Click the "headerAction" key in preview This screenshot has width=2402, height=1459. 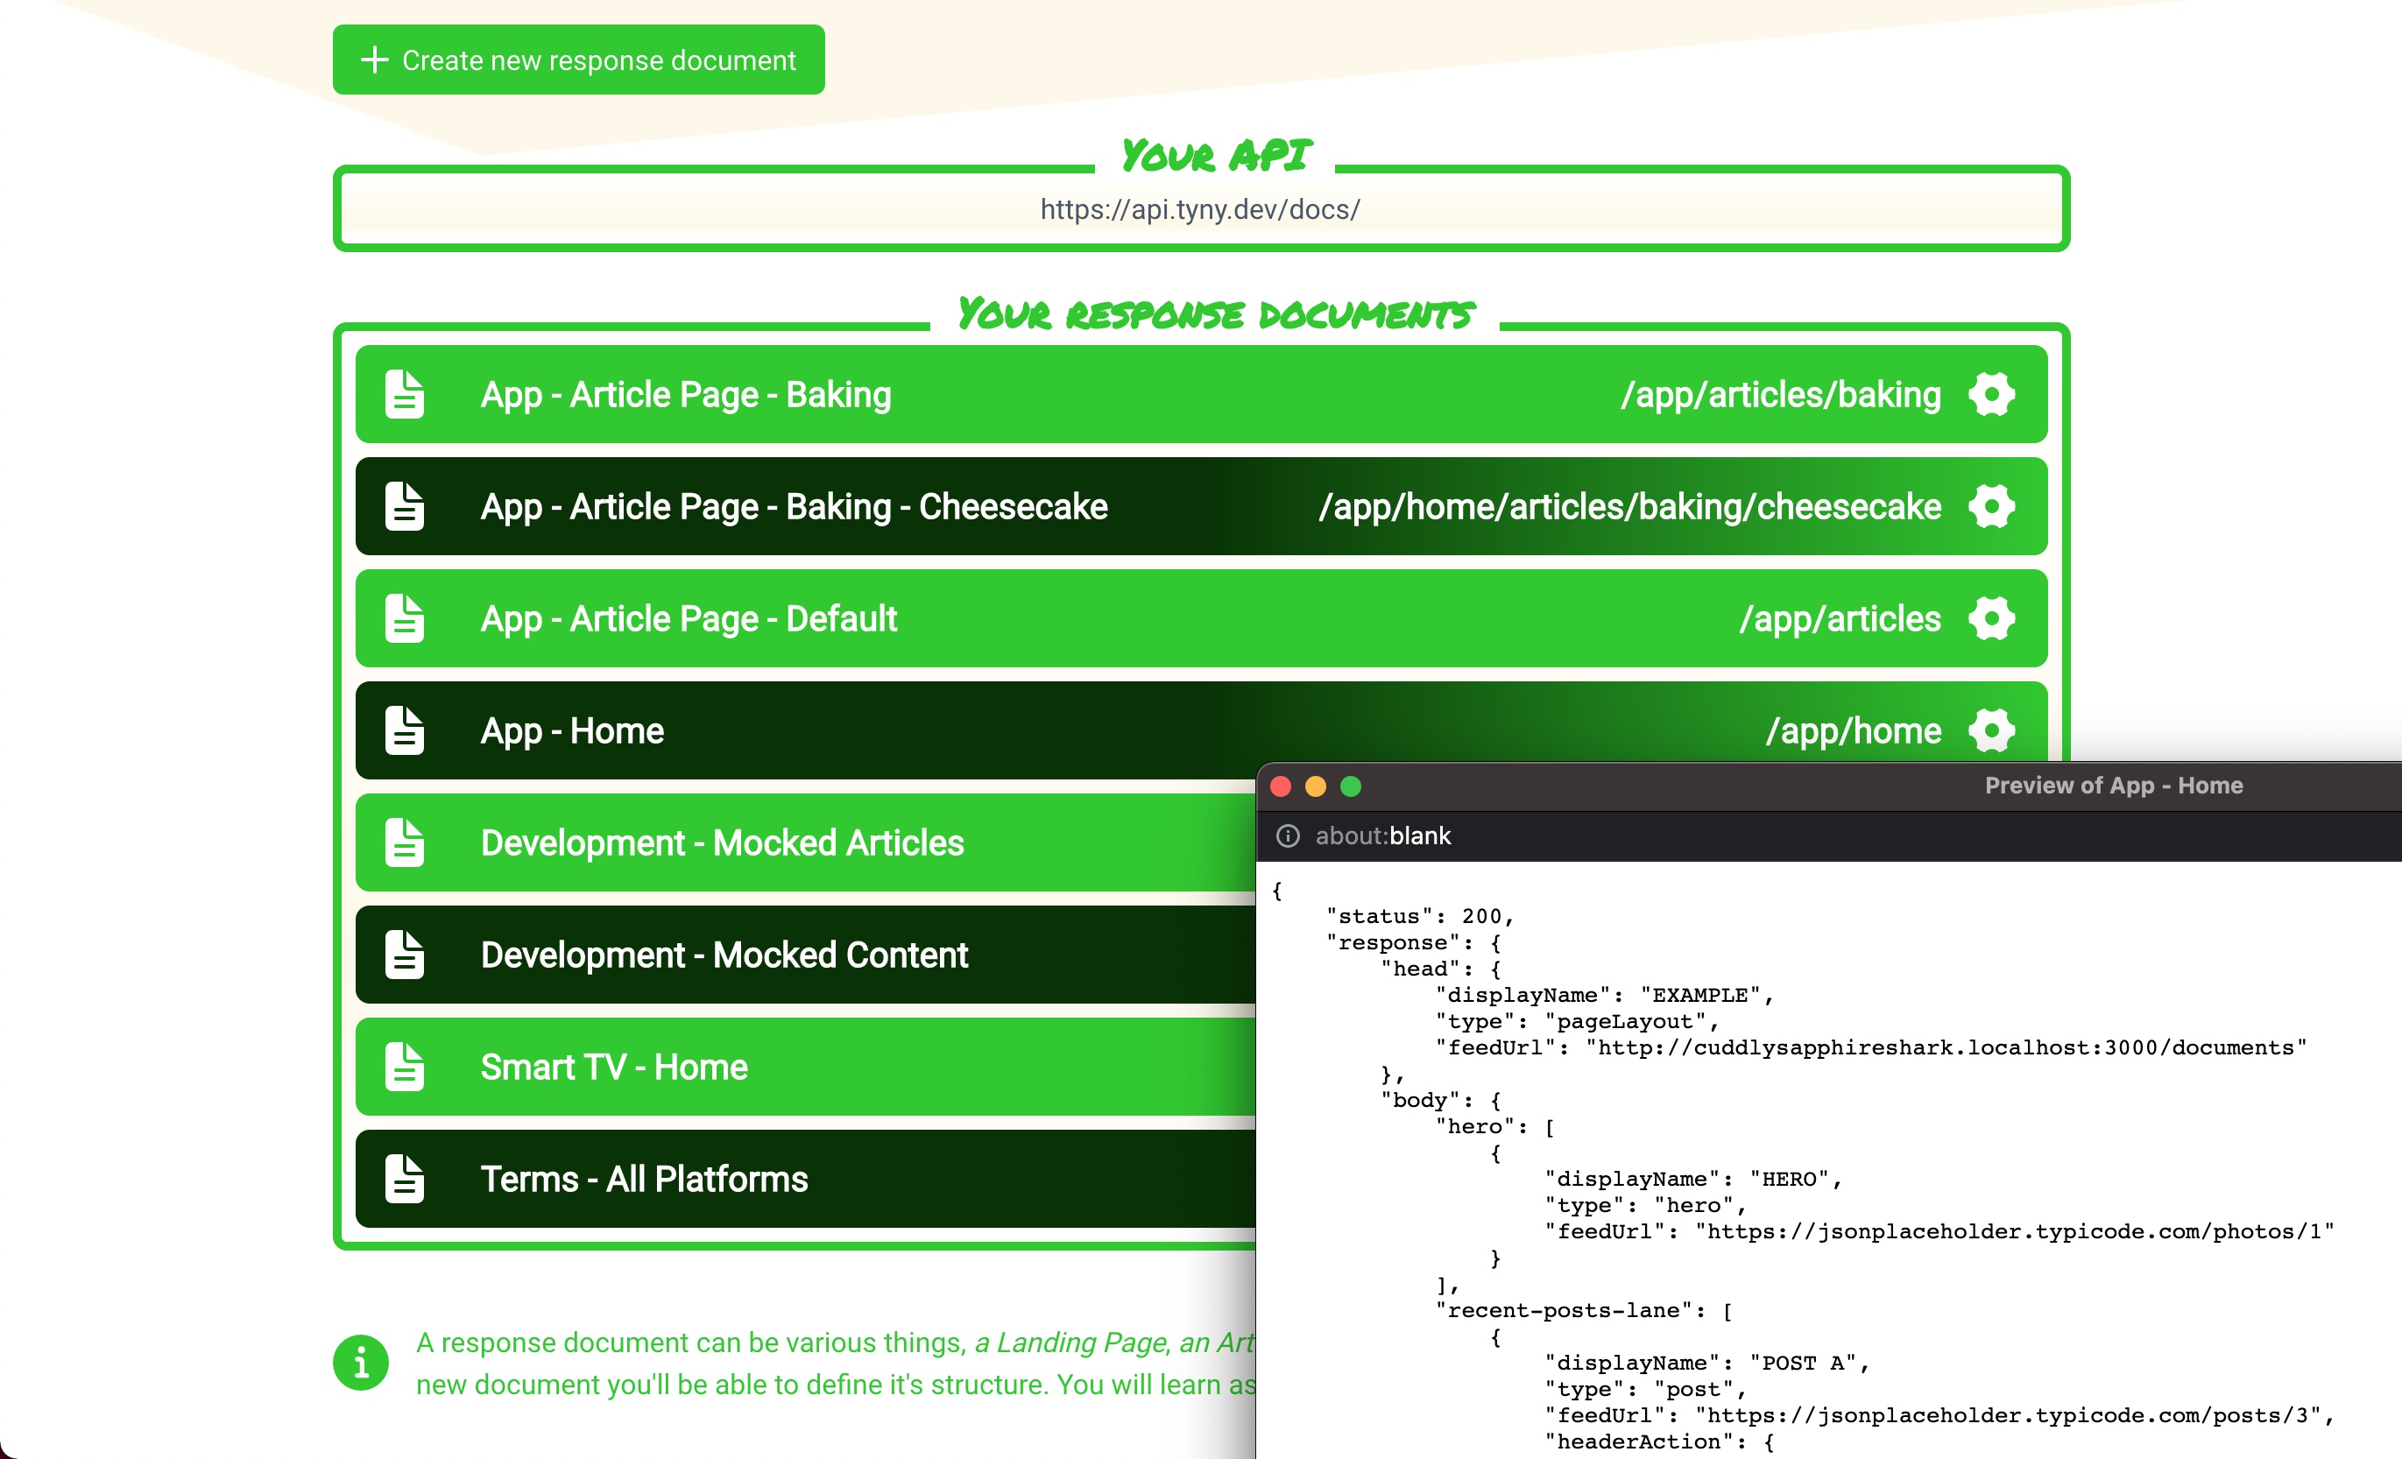click(x=1638, y=1442)
